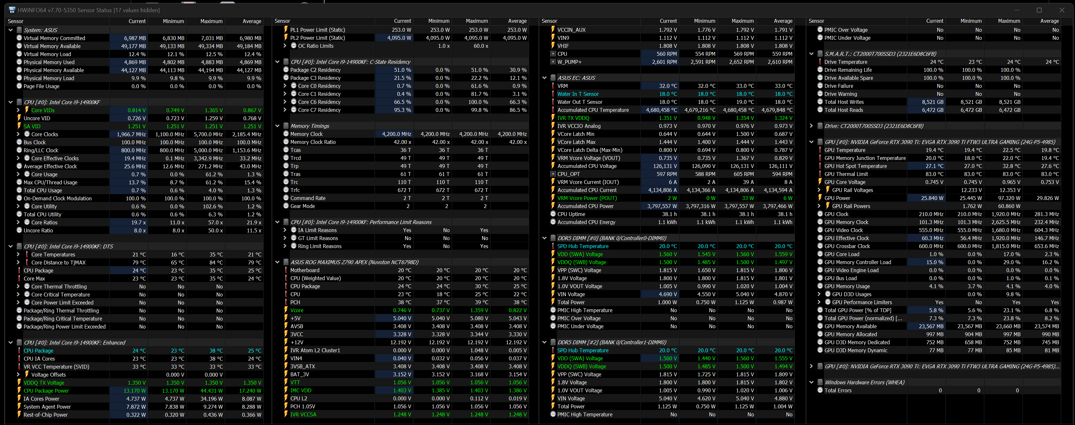The image size is (1075, 425).
Task: Click the Total Errors icon under WHEA
Action: pyautogui.click(x=820, y=390)
